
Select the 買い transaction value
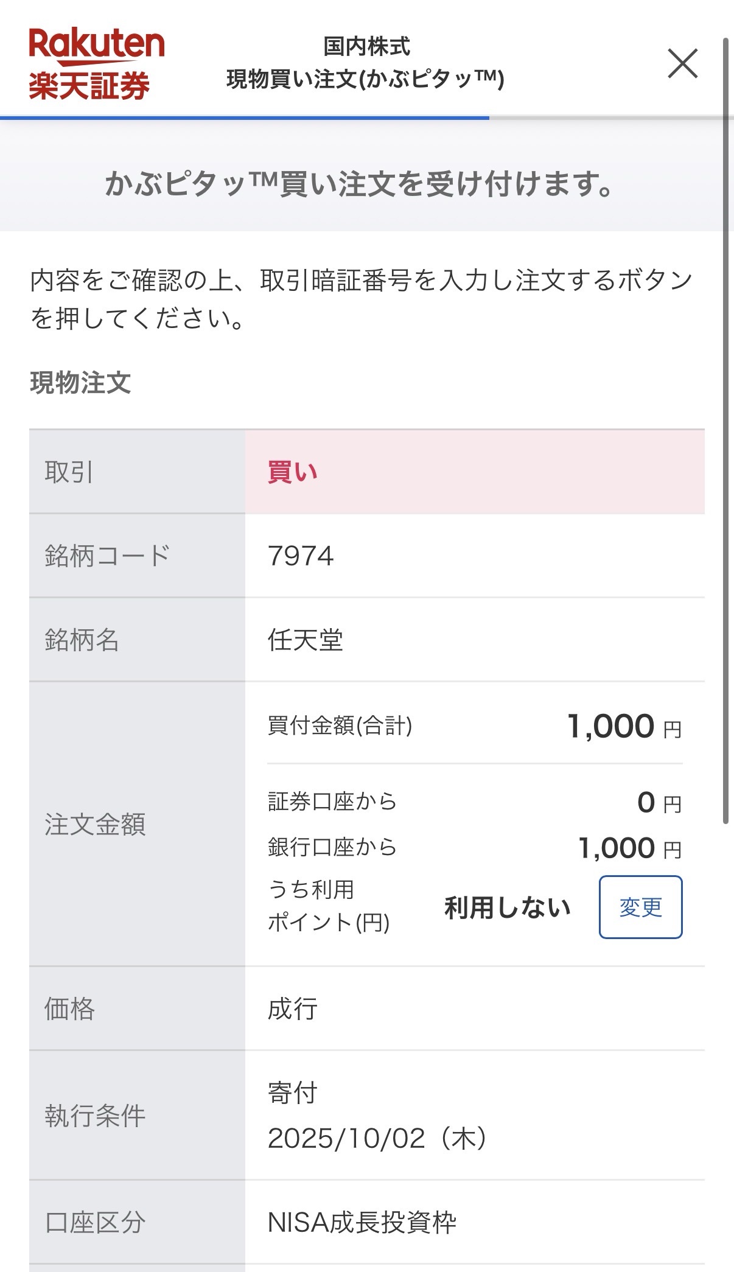(293, 472)
